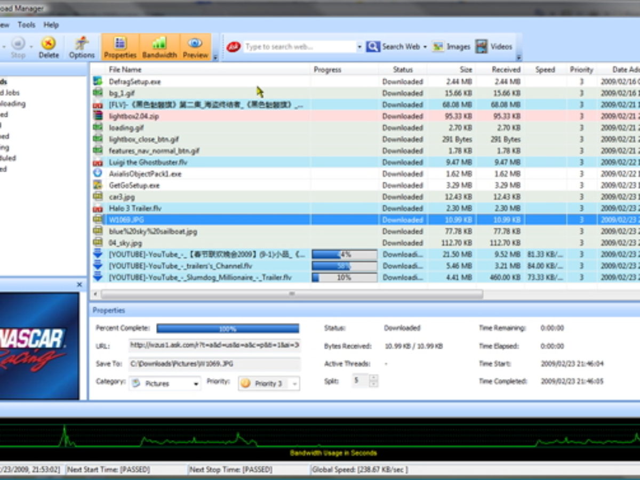Toggle the Preview panel button
Image resolution: width=640 pixels, height=480 pixels.
coord(195,47)
